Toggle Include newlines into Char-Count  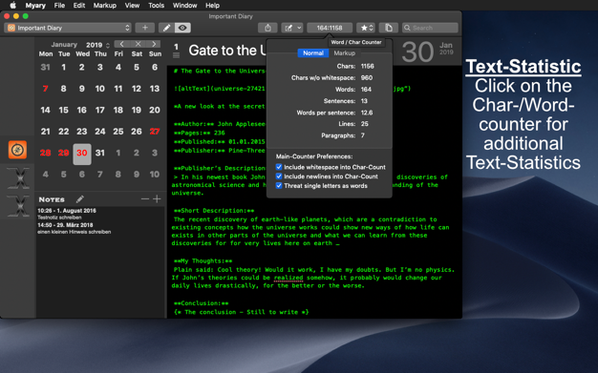pos(279,176)
